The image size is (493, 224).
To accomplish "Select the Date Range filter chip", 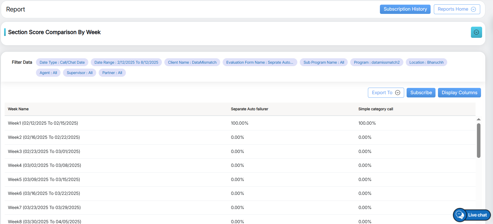I will point(126,62).
